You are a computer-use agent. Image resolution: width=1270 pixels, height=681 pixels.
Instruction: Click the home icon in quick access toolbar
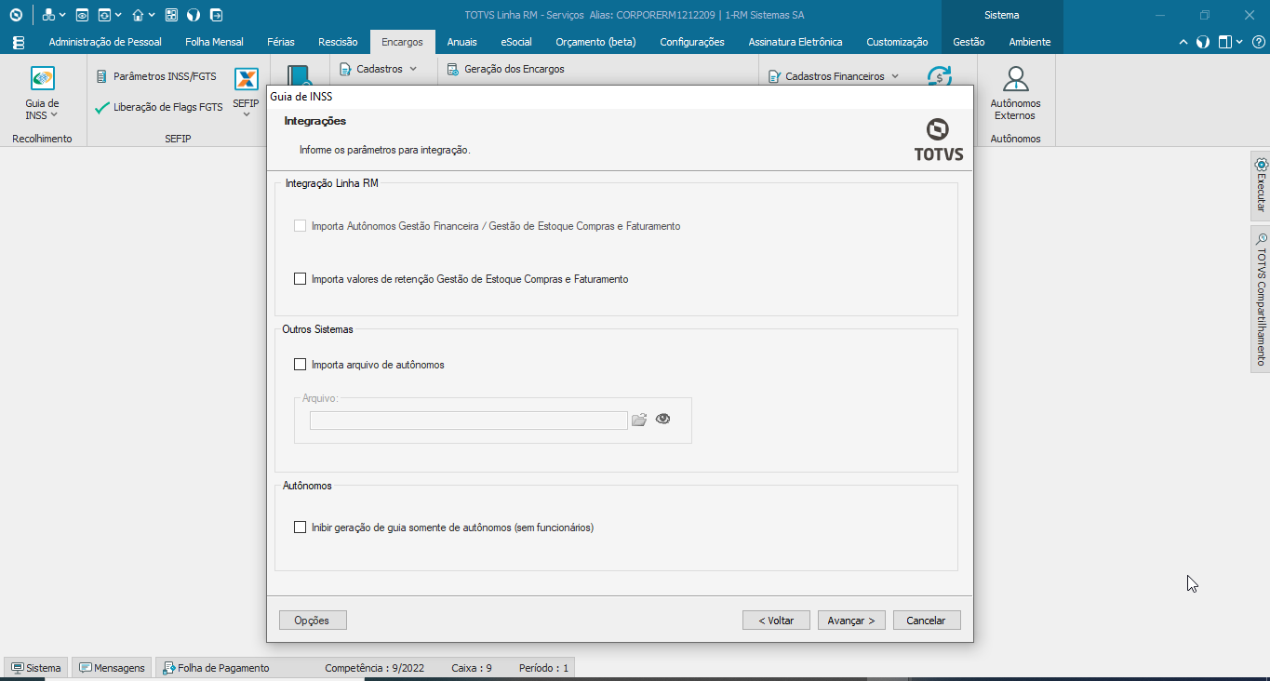click(x=138, y=15)
